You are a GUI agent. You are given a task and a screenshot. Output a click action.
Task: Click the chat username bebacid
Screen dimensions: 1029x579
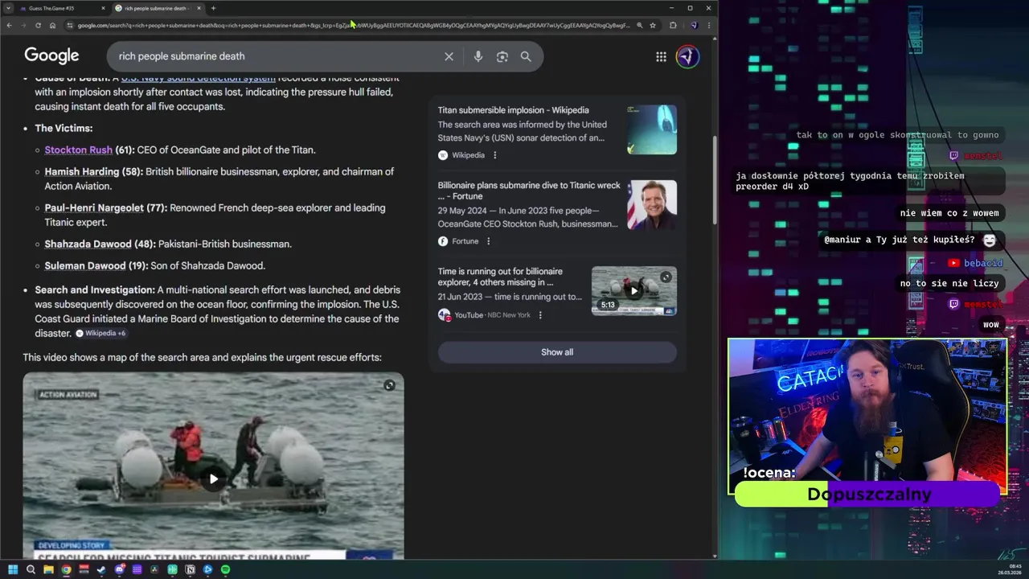pos(983,263)
